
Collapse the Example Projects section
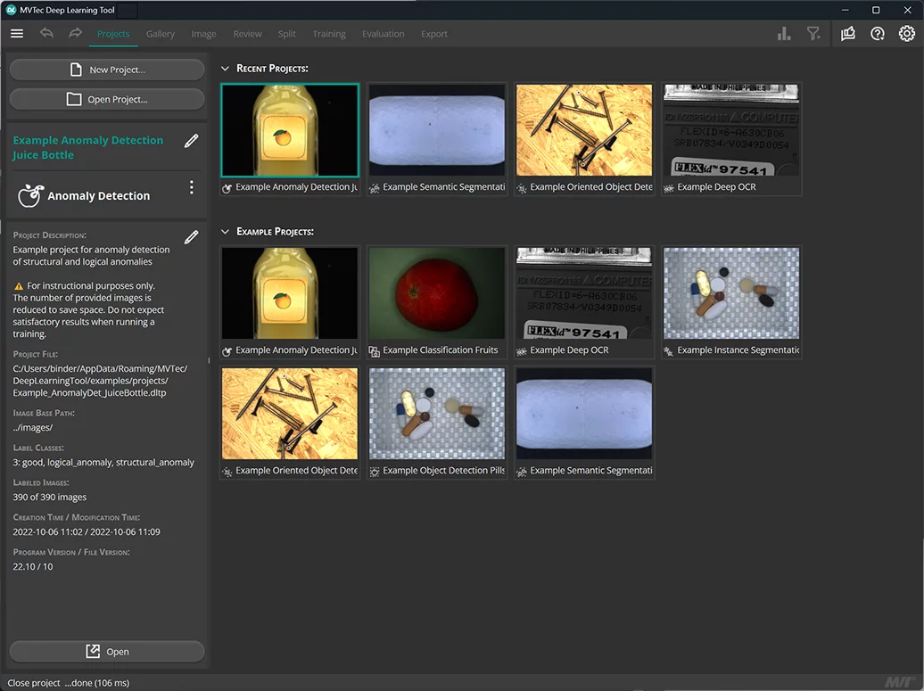click(x=225, y=232)
